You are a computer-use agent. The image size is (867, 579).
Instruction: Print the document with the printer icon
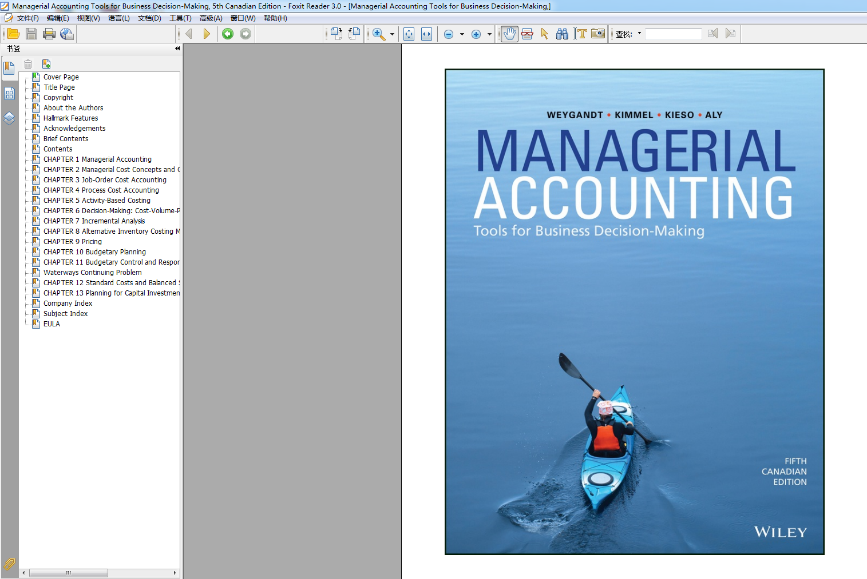[49, 34]
